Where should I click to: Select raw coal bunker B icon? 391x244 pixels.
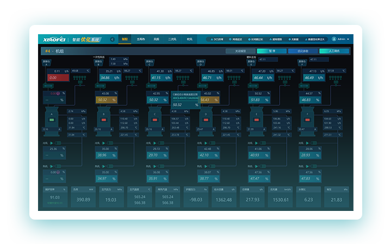(98, 62)
